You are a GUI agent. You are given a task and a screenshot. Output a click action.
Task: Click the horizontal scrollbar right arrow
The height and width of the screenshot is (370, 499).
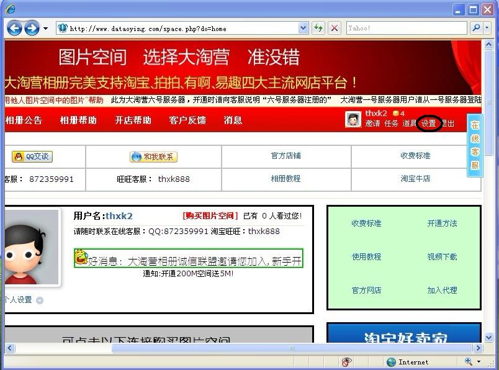[478, 348]
